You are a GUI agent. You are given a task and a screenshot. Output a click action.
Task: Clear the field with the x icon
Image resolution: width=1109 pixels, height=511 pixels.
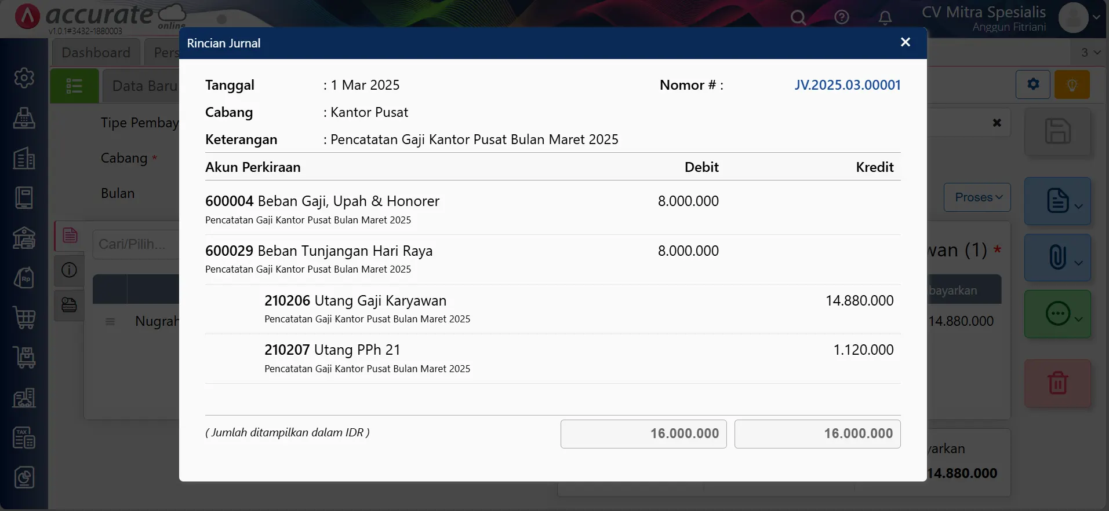997,123
